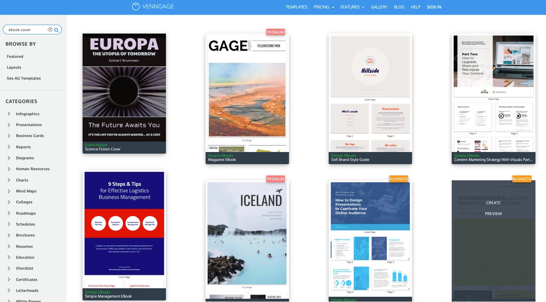Open the Templates nav item

[x=296, y=7]
